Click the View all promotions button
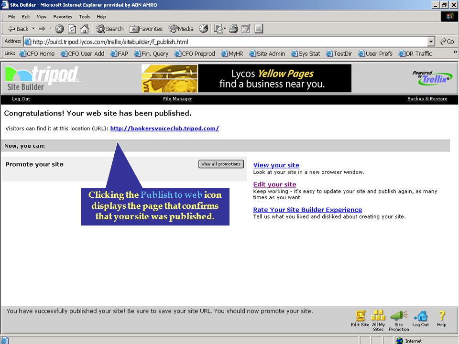 221,164
